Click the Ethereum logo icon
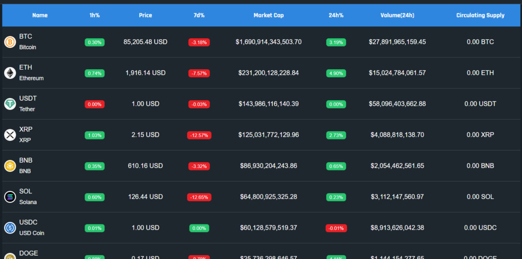Viewport: 522px width, 259px height. point(10,73)
